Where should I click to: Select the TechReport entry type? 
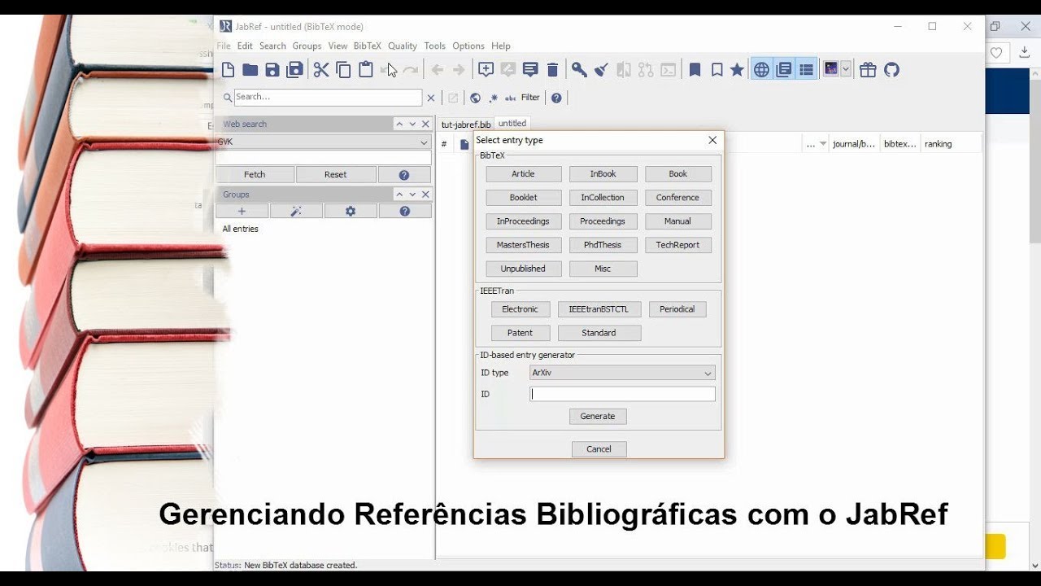pos(678,245)
